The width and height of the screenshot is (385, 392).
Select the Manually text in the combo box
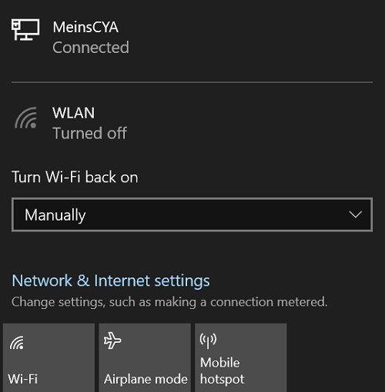click(55, 215)
